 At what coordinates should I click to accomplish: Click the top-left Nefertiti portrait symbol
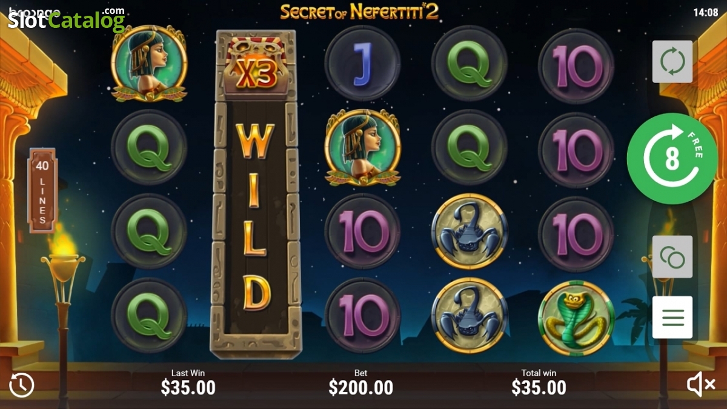tap(149, 63)
